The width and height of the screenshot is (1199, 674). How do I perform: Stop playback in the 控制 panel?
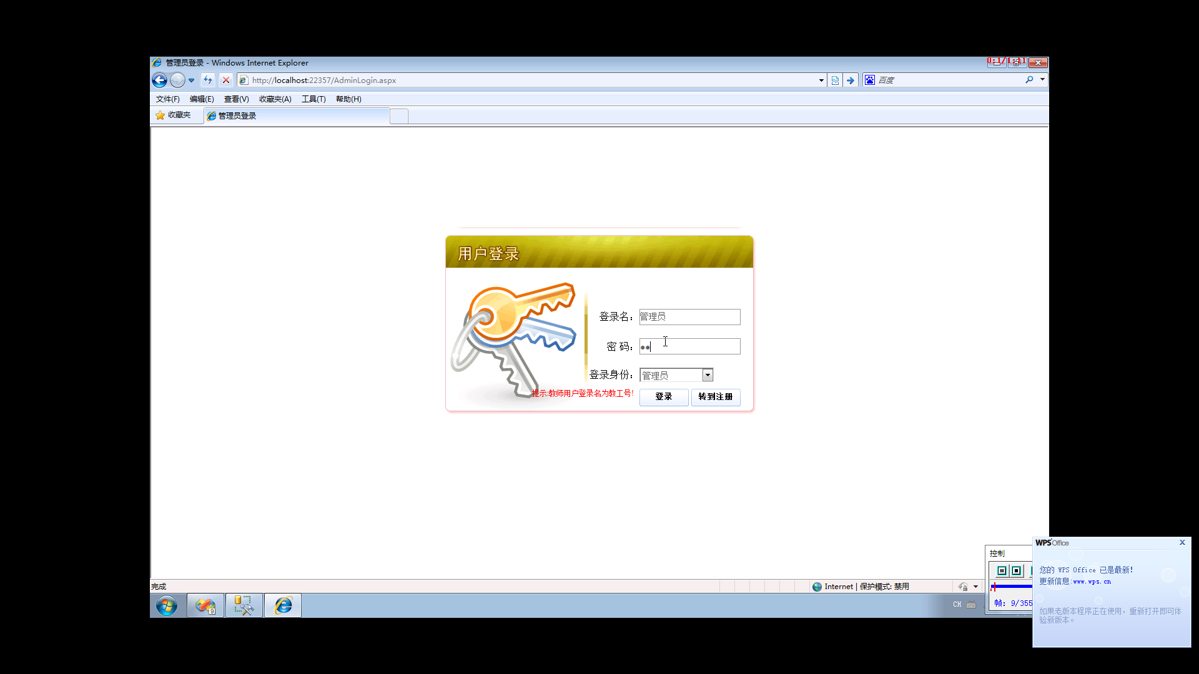coord(1017,570)
